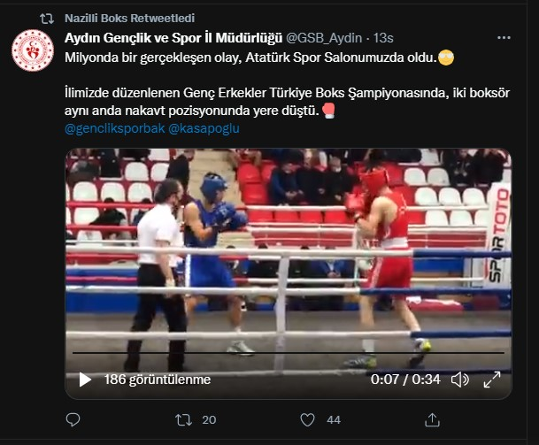Open the Nazilli Boks Retweetledi link
539x445 pixels.
(129, 18)
